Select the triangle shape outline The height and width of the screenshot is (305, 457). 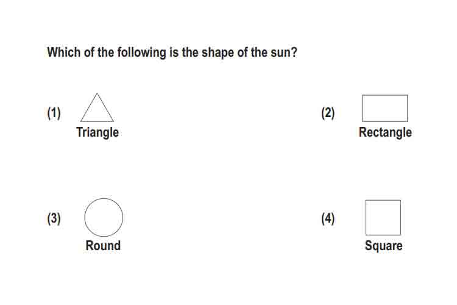97,107
